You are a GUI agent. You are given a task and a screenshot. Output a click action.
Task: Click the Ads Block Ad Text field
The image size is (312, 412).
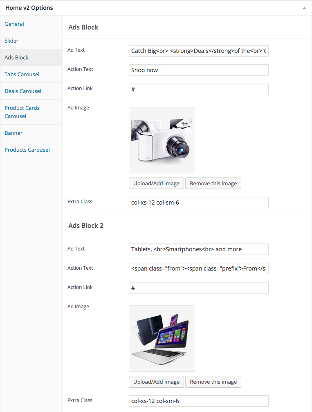(x=198, y=51)
